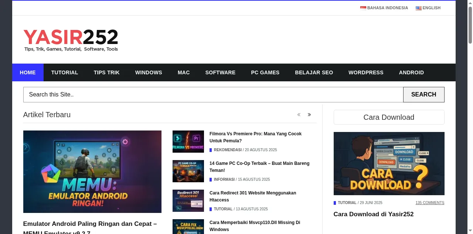The height and width of the screenshot is (234, 473).
Task: Click the '29 Juni 2025' date text
Action: (x=371, y=203)
